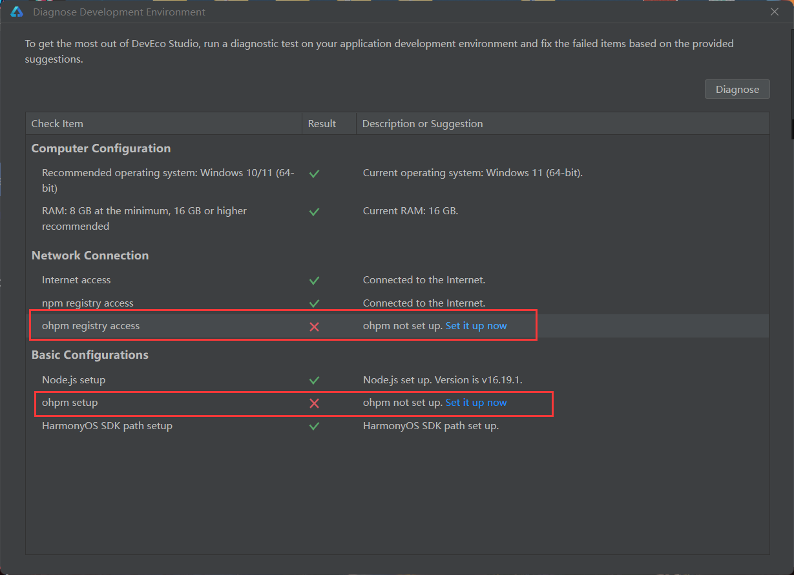Click the red X for ohpm setup
Viewport: 794px width, 575px height.
coord(314,403)
